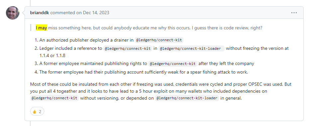
Task: Click the word OPSEC in the summary paragraph
Action: coord(256,84)
